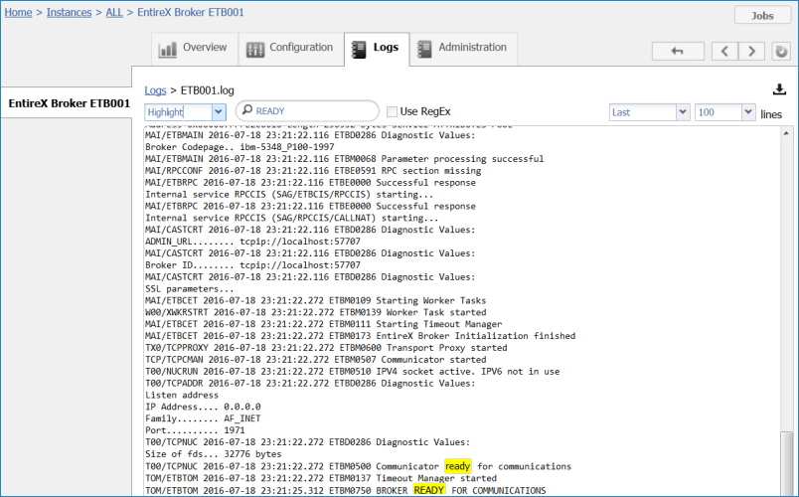
Task: Click the 'Broker ID........ tcpip://localhost:57707' line
Action: coord(252,265)
